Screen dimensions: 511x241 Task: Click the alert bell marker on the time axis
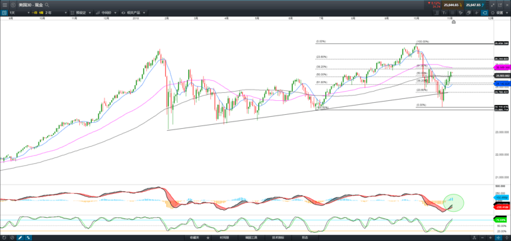click(453, 22)
